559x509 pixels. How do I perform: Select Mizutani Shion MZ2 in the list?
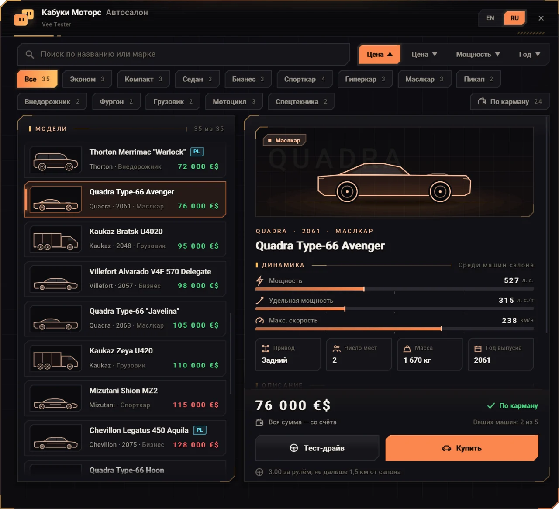coord(125,398)
